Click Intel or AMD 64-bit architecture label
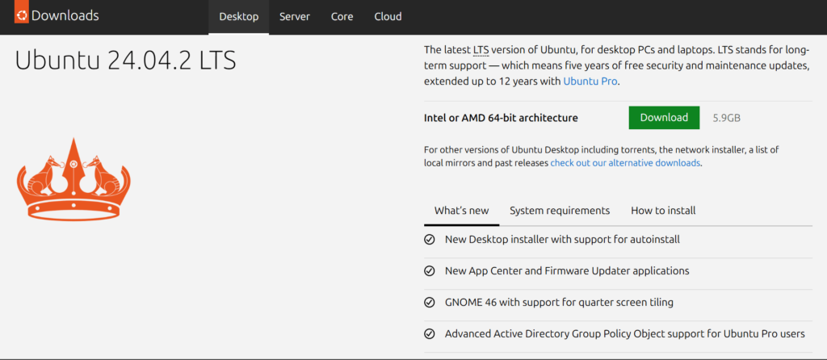The image size is (827, 360). click(501, 118)
